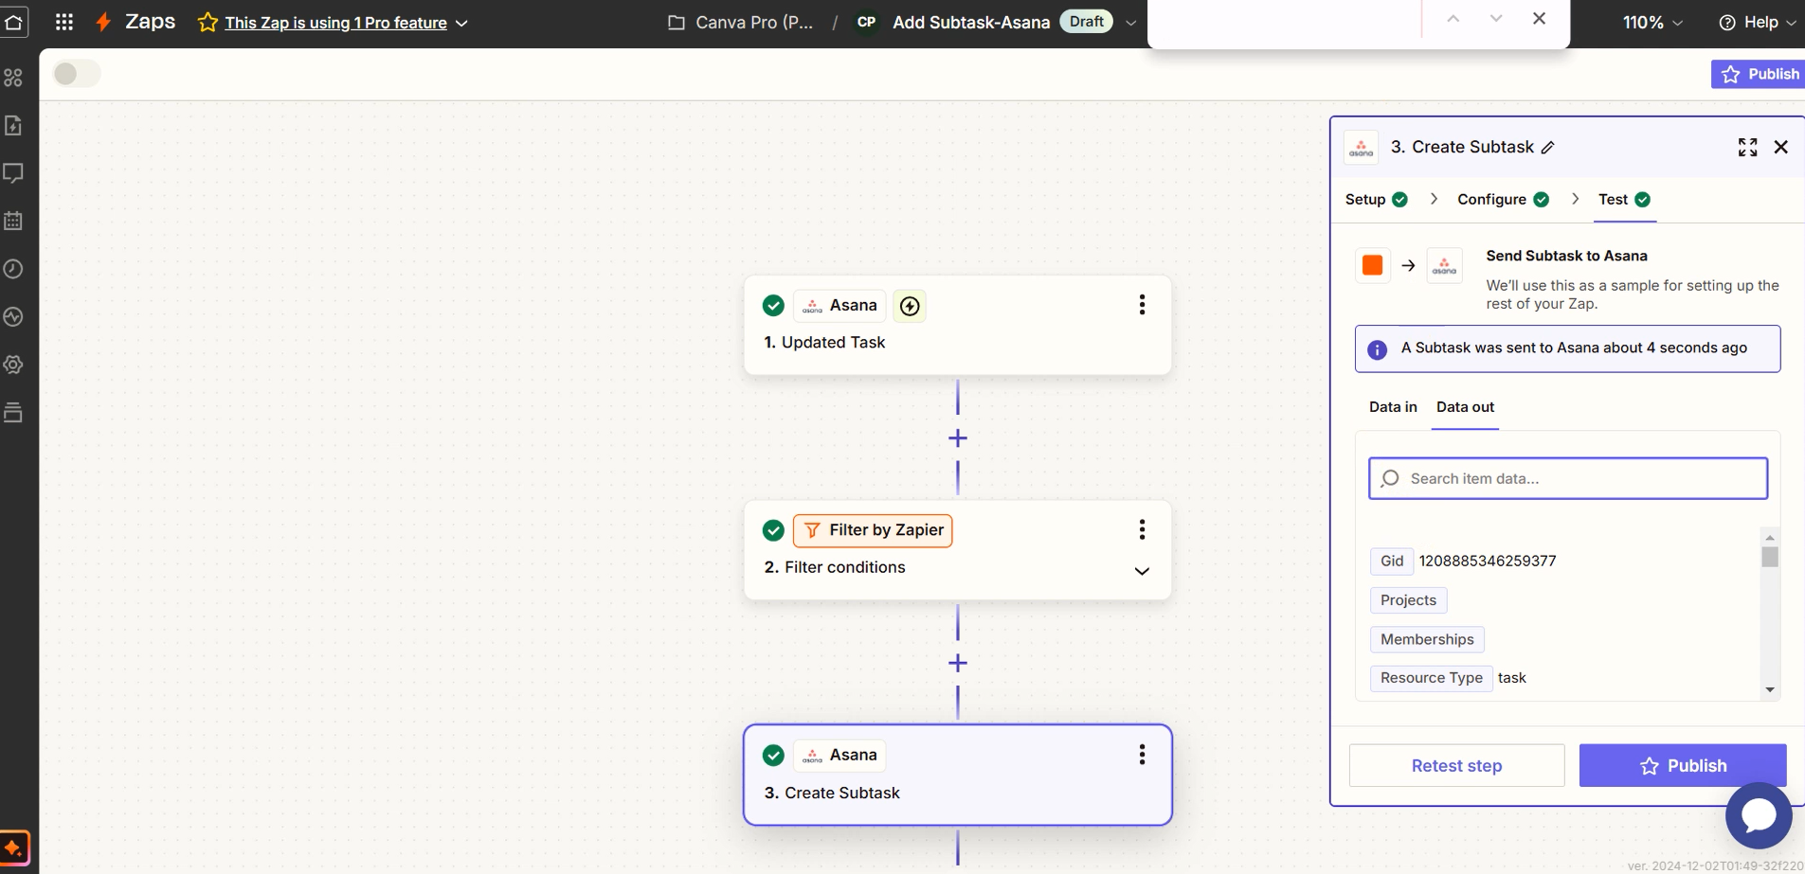
Task: Open three-dot menu on Updated Task step
Action: point(1142,305)
